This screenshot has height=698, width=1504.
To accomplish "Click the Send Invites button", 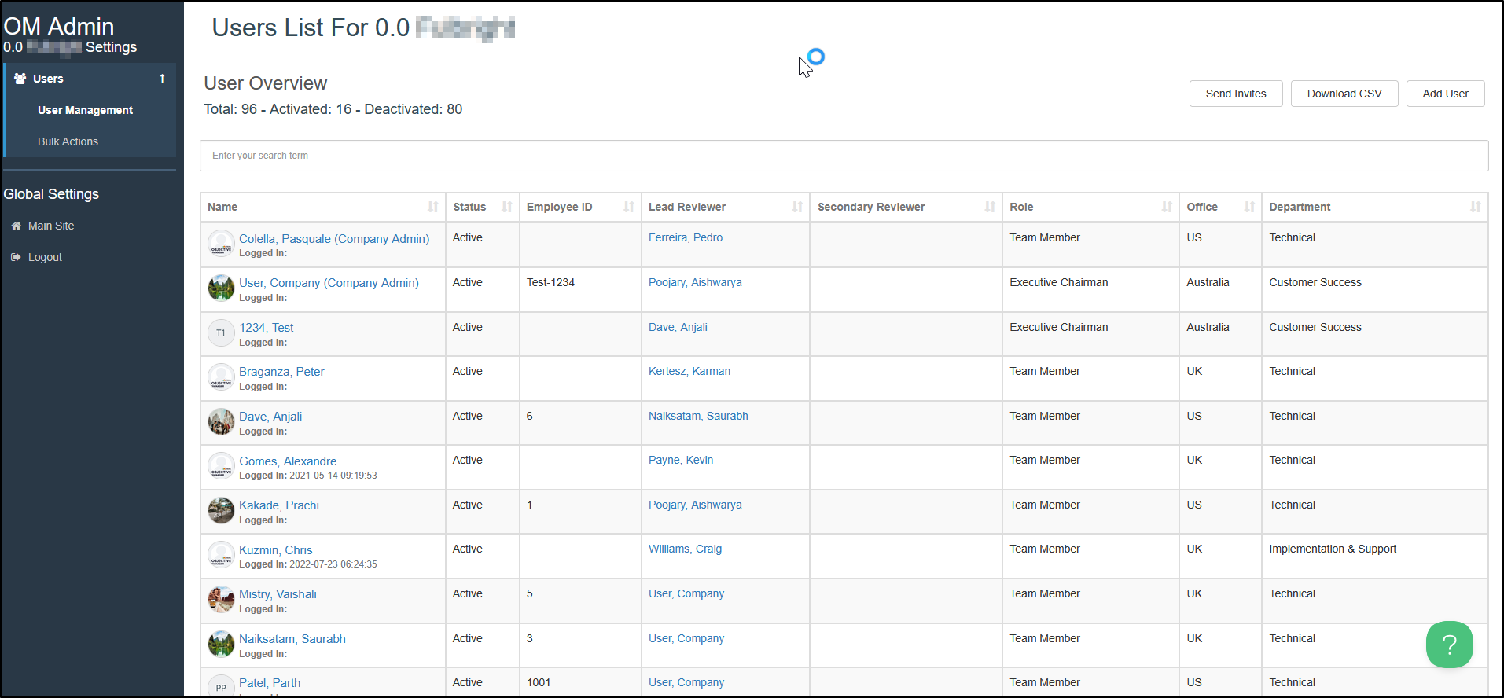I will (1236, 94).
